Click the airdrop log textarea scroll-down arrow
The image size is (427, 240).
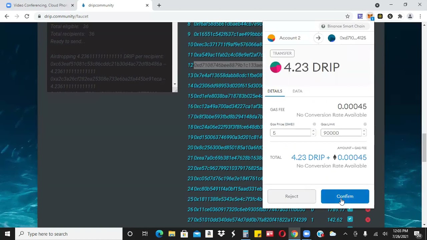[174, 84]
